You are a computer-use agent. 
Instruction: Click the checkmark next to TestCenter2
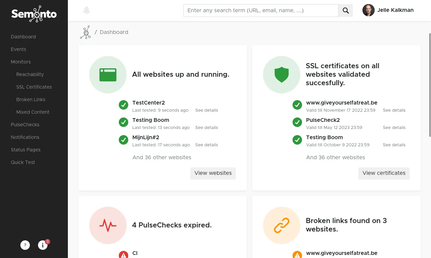click(x=123, y=105)
